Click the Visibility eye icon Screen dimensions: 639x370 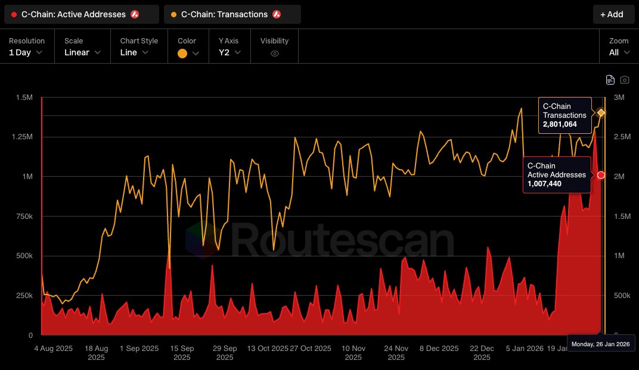pos(274,53)
